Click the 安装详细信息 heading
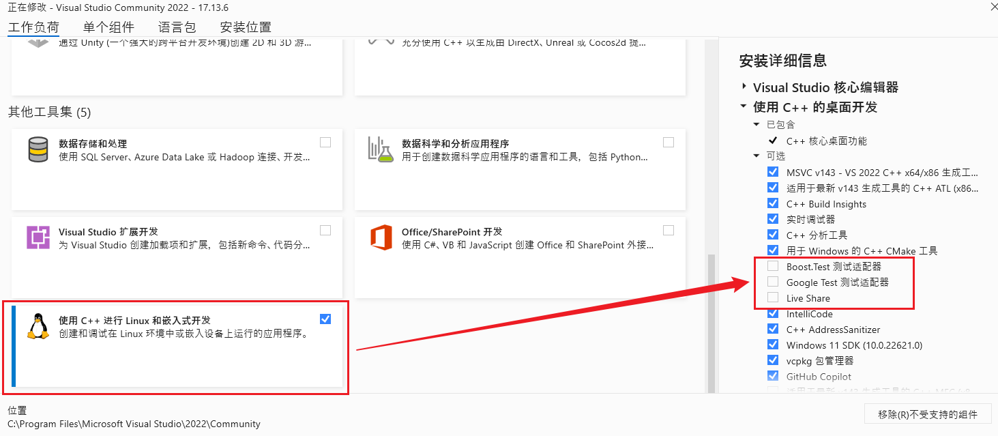 point(783,61)
